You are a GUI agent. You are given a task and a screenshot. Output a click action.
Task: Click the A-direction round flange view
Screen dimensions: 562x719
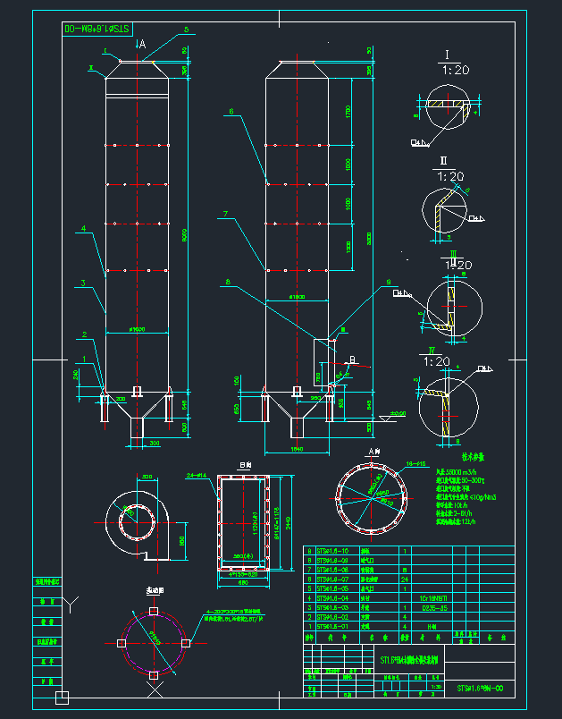click(369, 497)
